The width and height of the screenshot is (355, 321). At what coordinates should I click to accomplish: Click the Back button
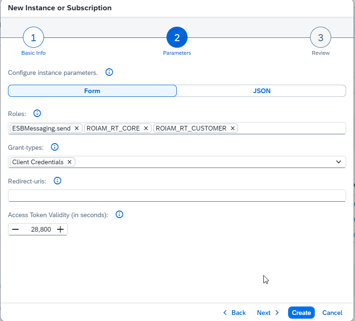234,313
